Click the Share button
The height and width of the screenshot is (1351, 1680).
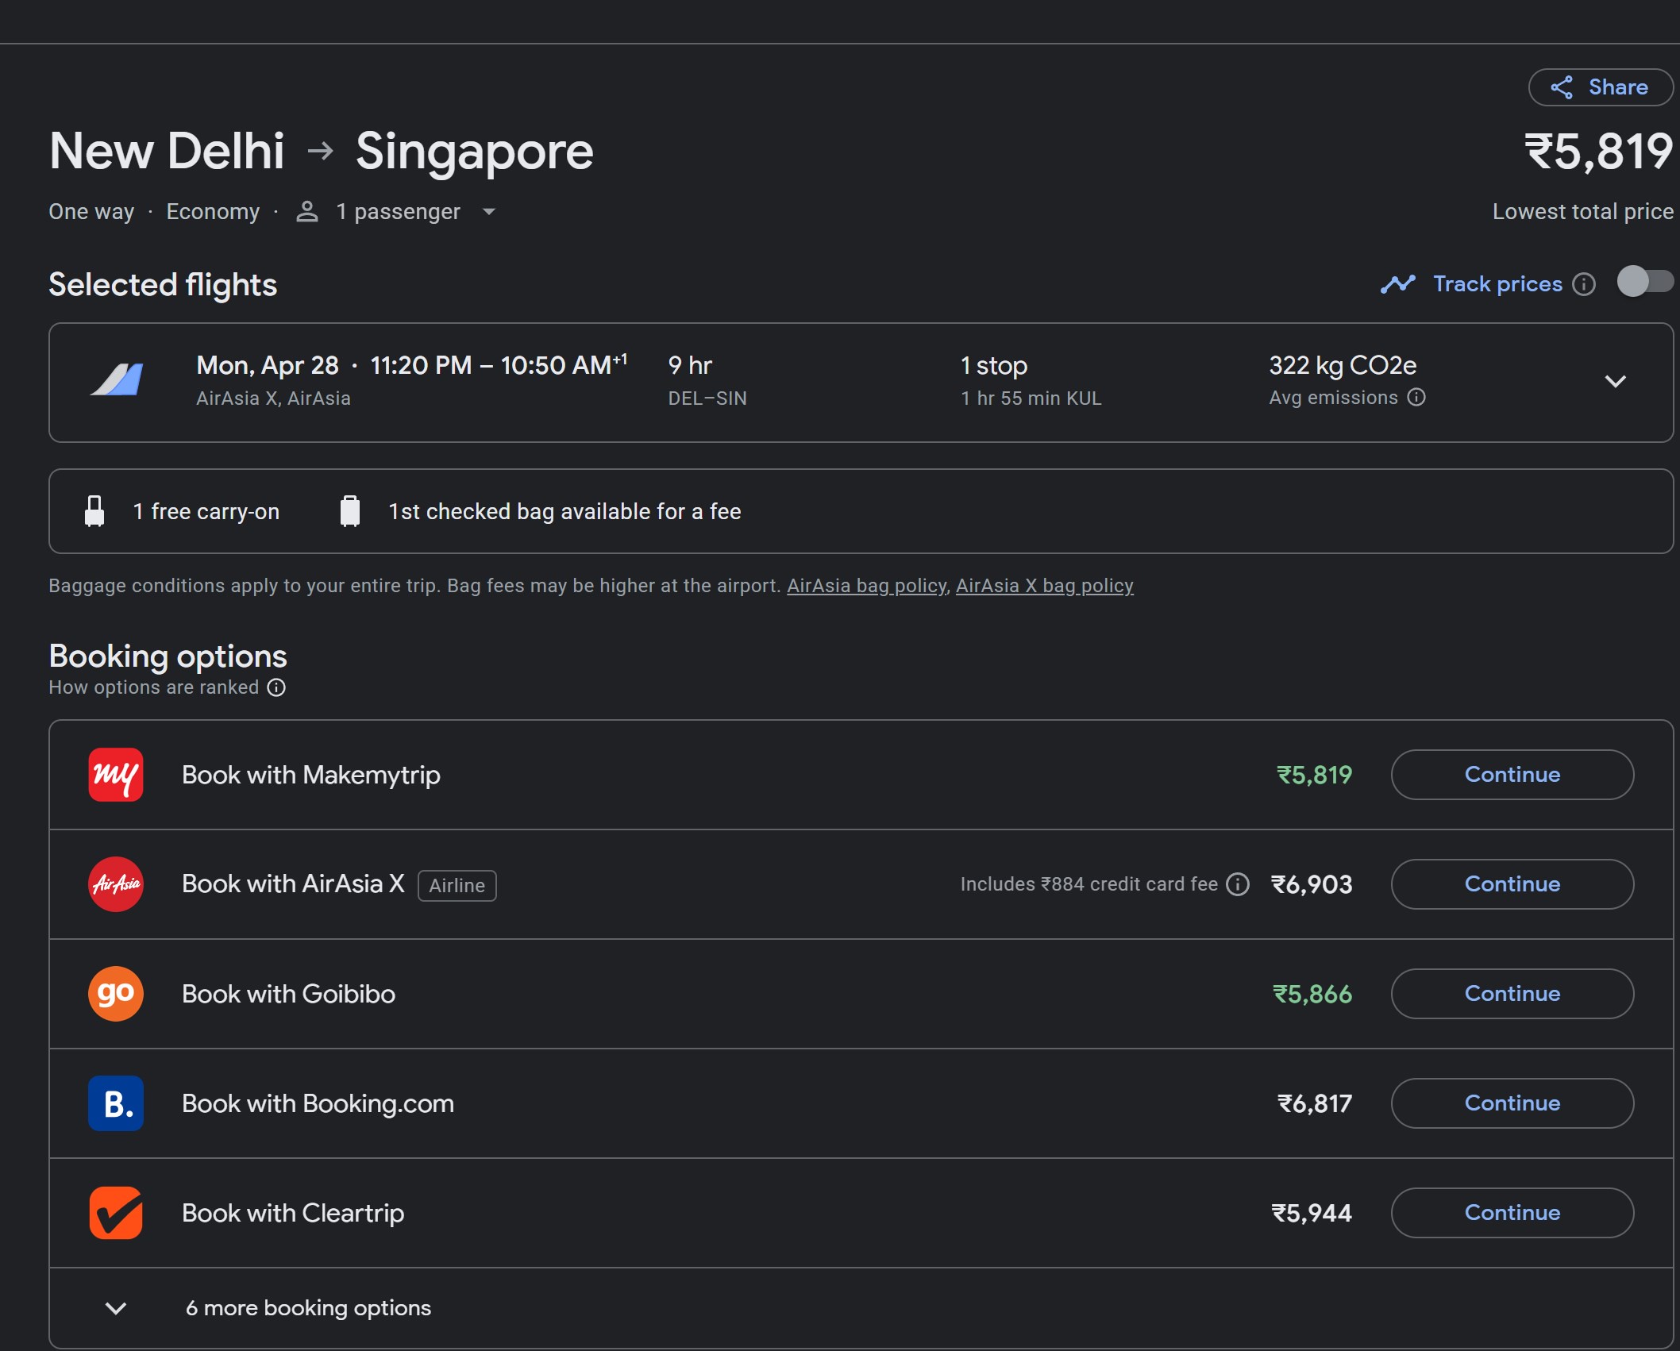1600,87
